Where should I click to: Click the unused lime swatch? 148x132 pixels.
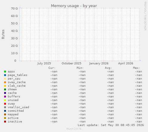point(5,100)
